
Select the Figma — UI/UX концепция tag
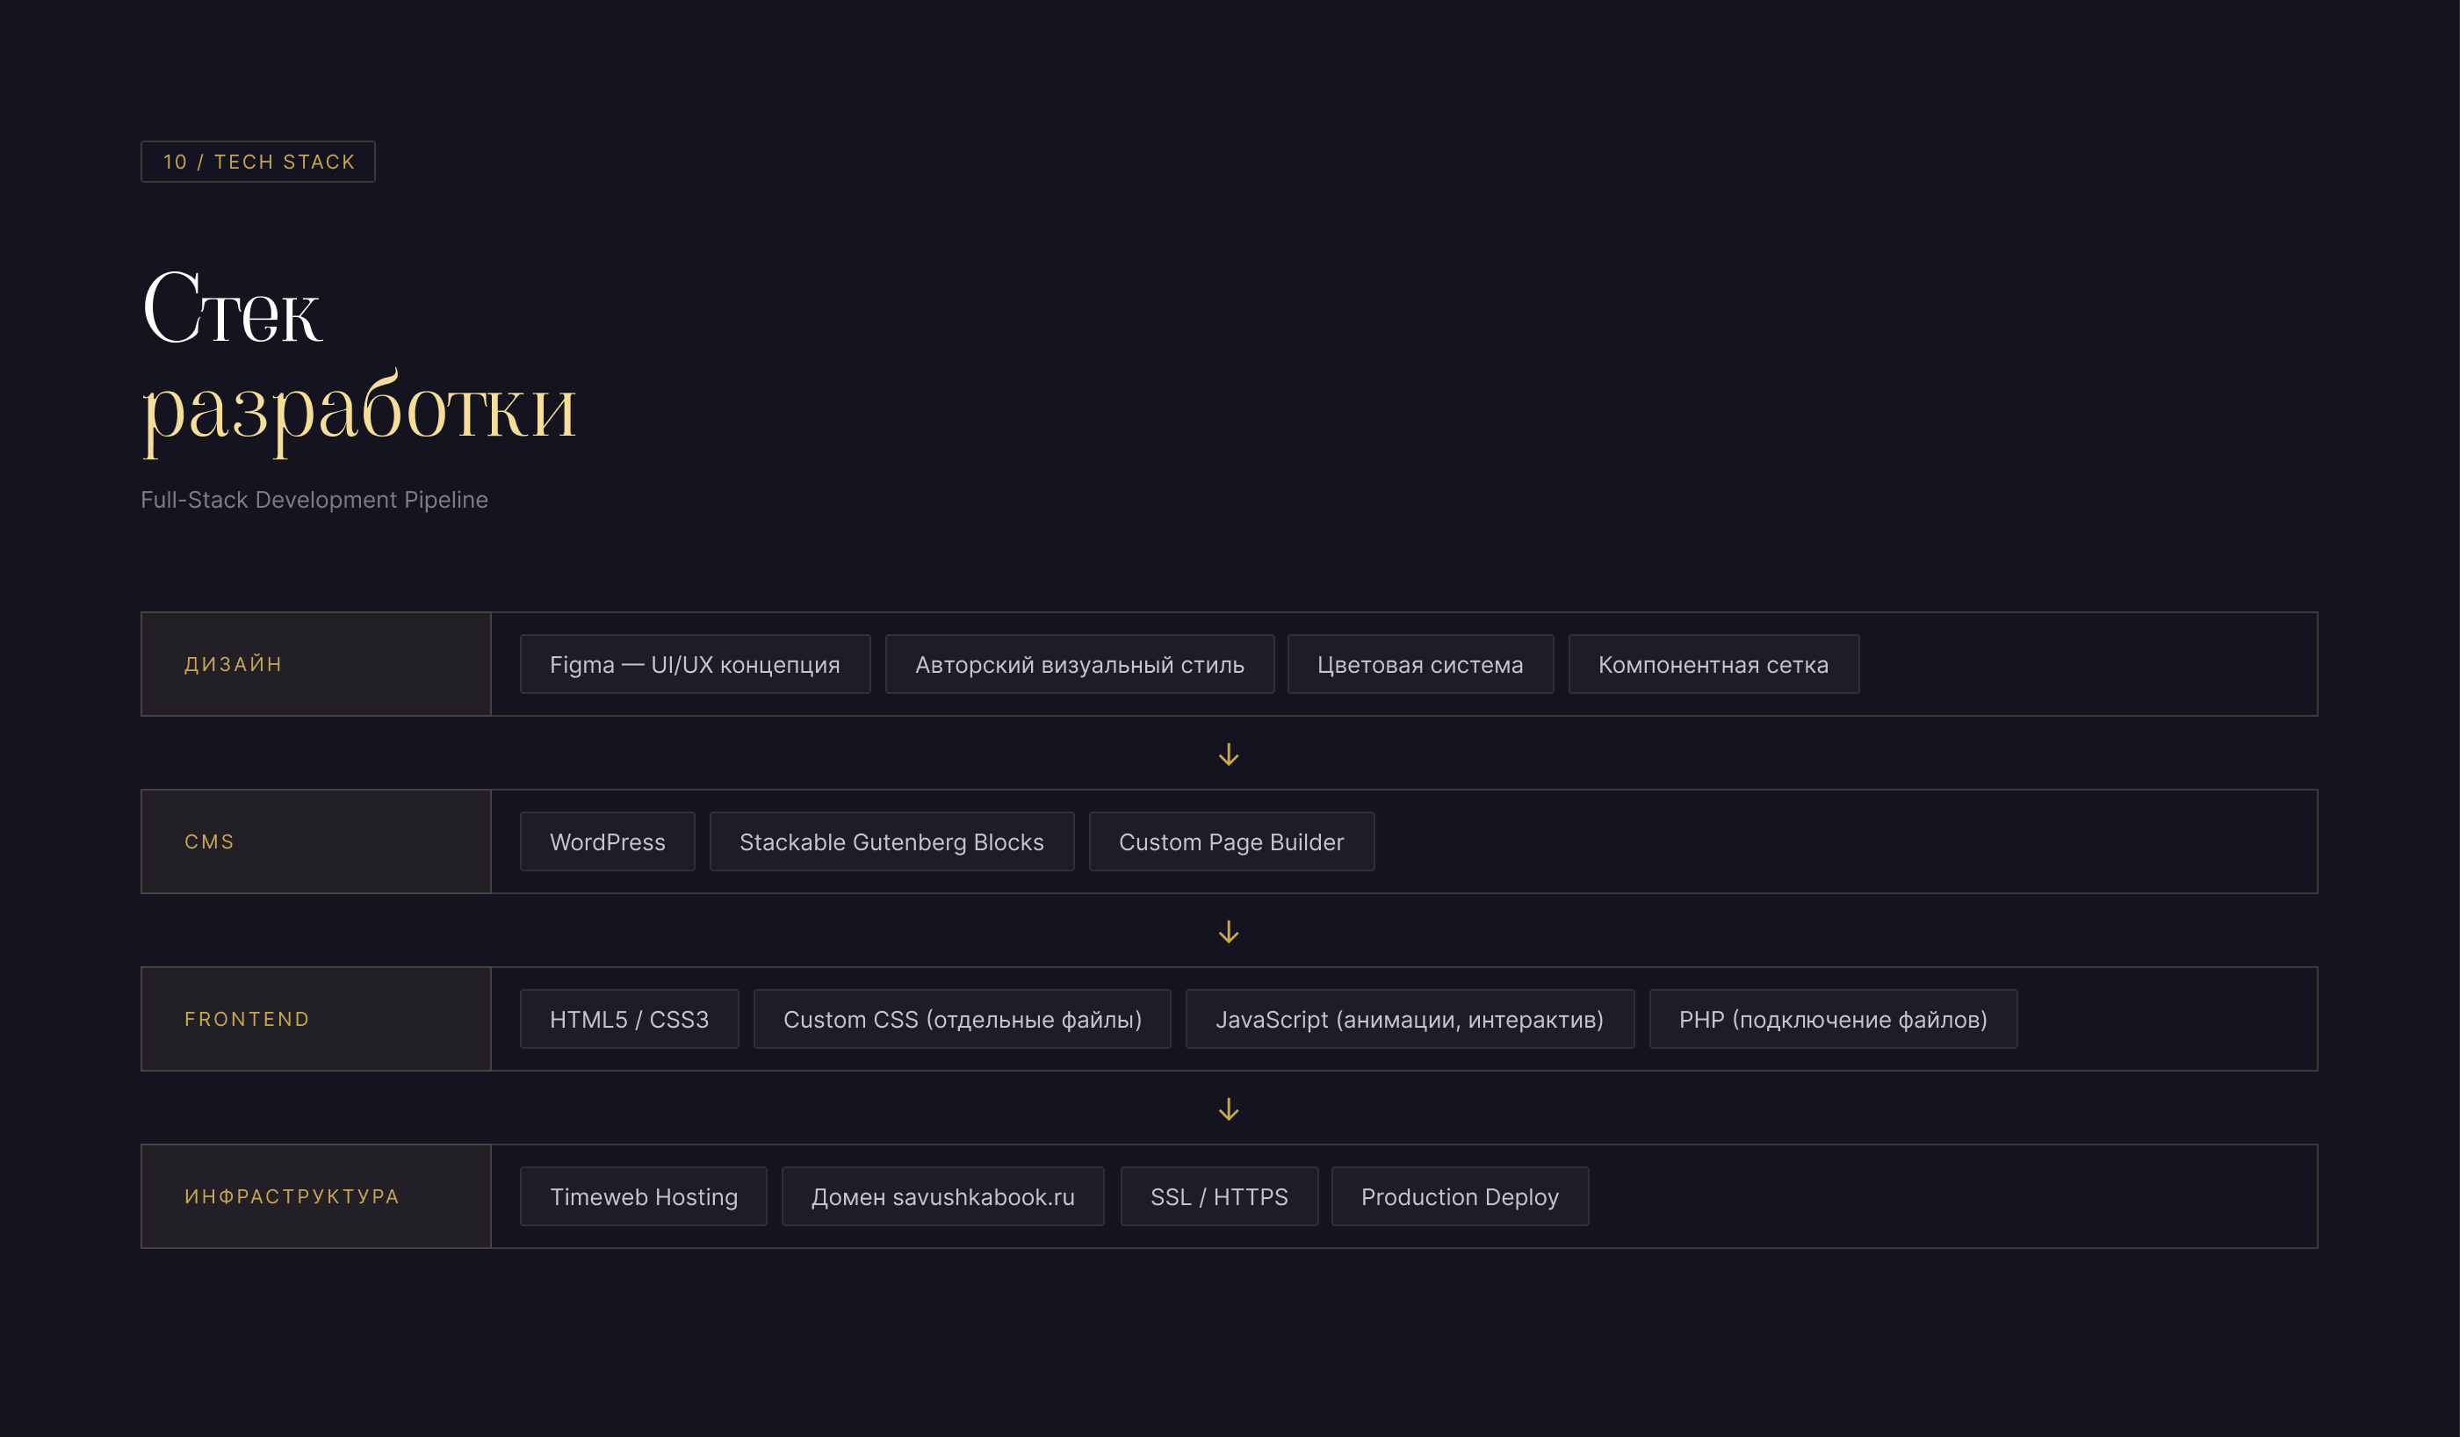tap(694, 665)
